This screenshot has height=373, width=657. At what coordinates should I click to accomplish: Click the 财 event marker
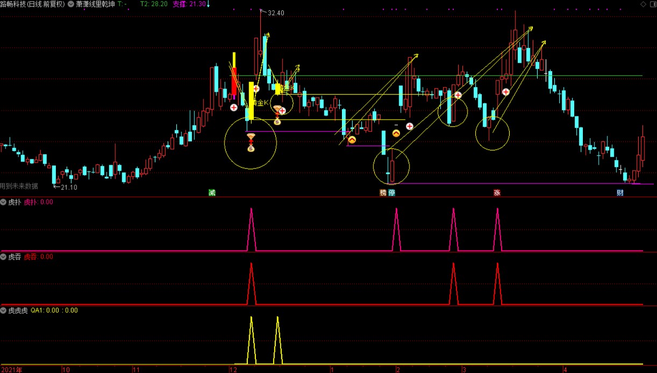[620, 193]
